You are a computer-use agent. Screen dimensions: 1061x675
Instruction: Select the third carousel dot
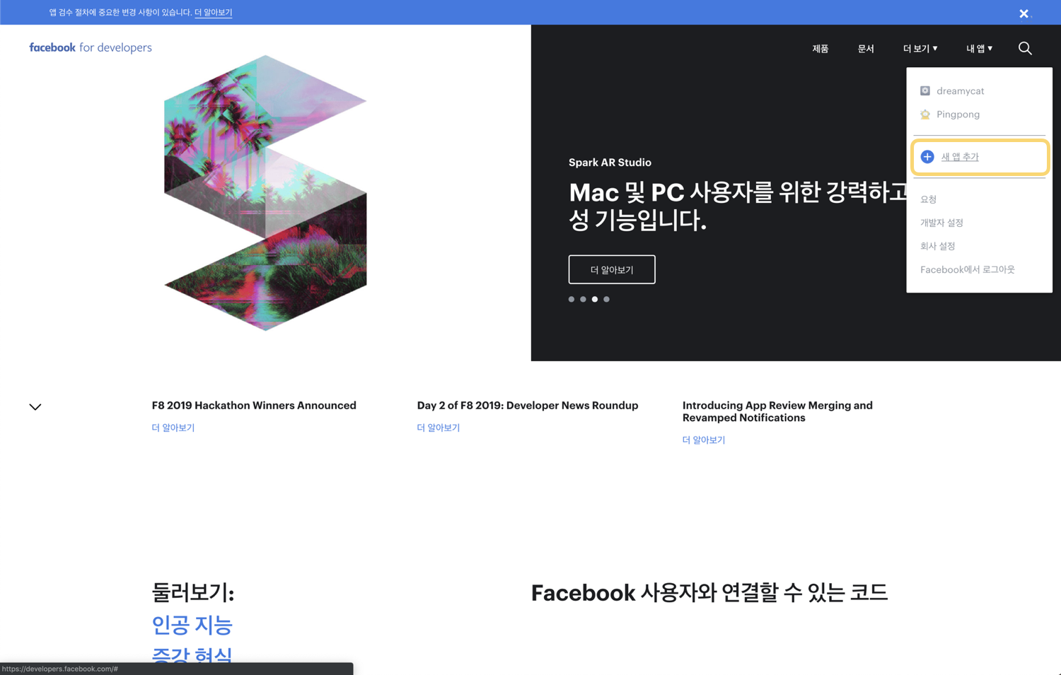(595, 299)
